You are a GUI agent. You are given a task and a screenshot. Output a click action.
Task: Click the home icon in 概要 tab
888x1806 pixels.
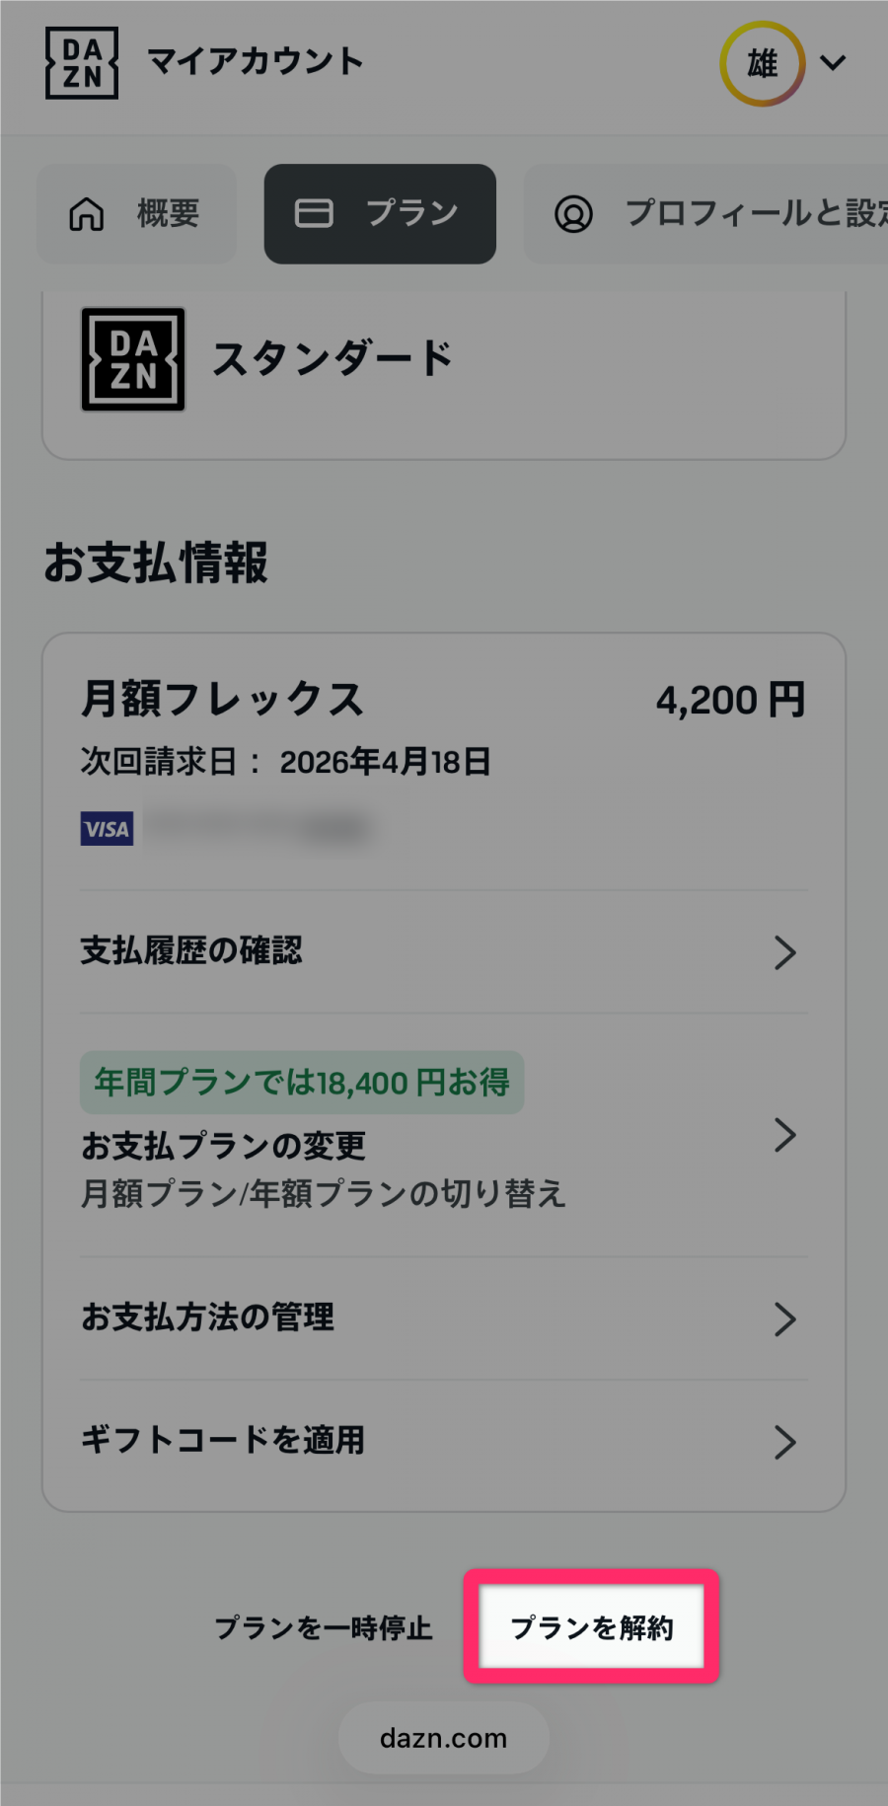pos(87,214)
